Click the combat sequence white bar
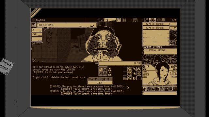 coord(121,64)
